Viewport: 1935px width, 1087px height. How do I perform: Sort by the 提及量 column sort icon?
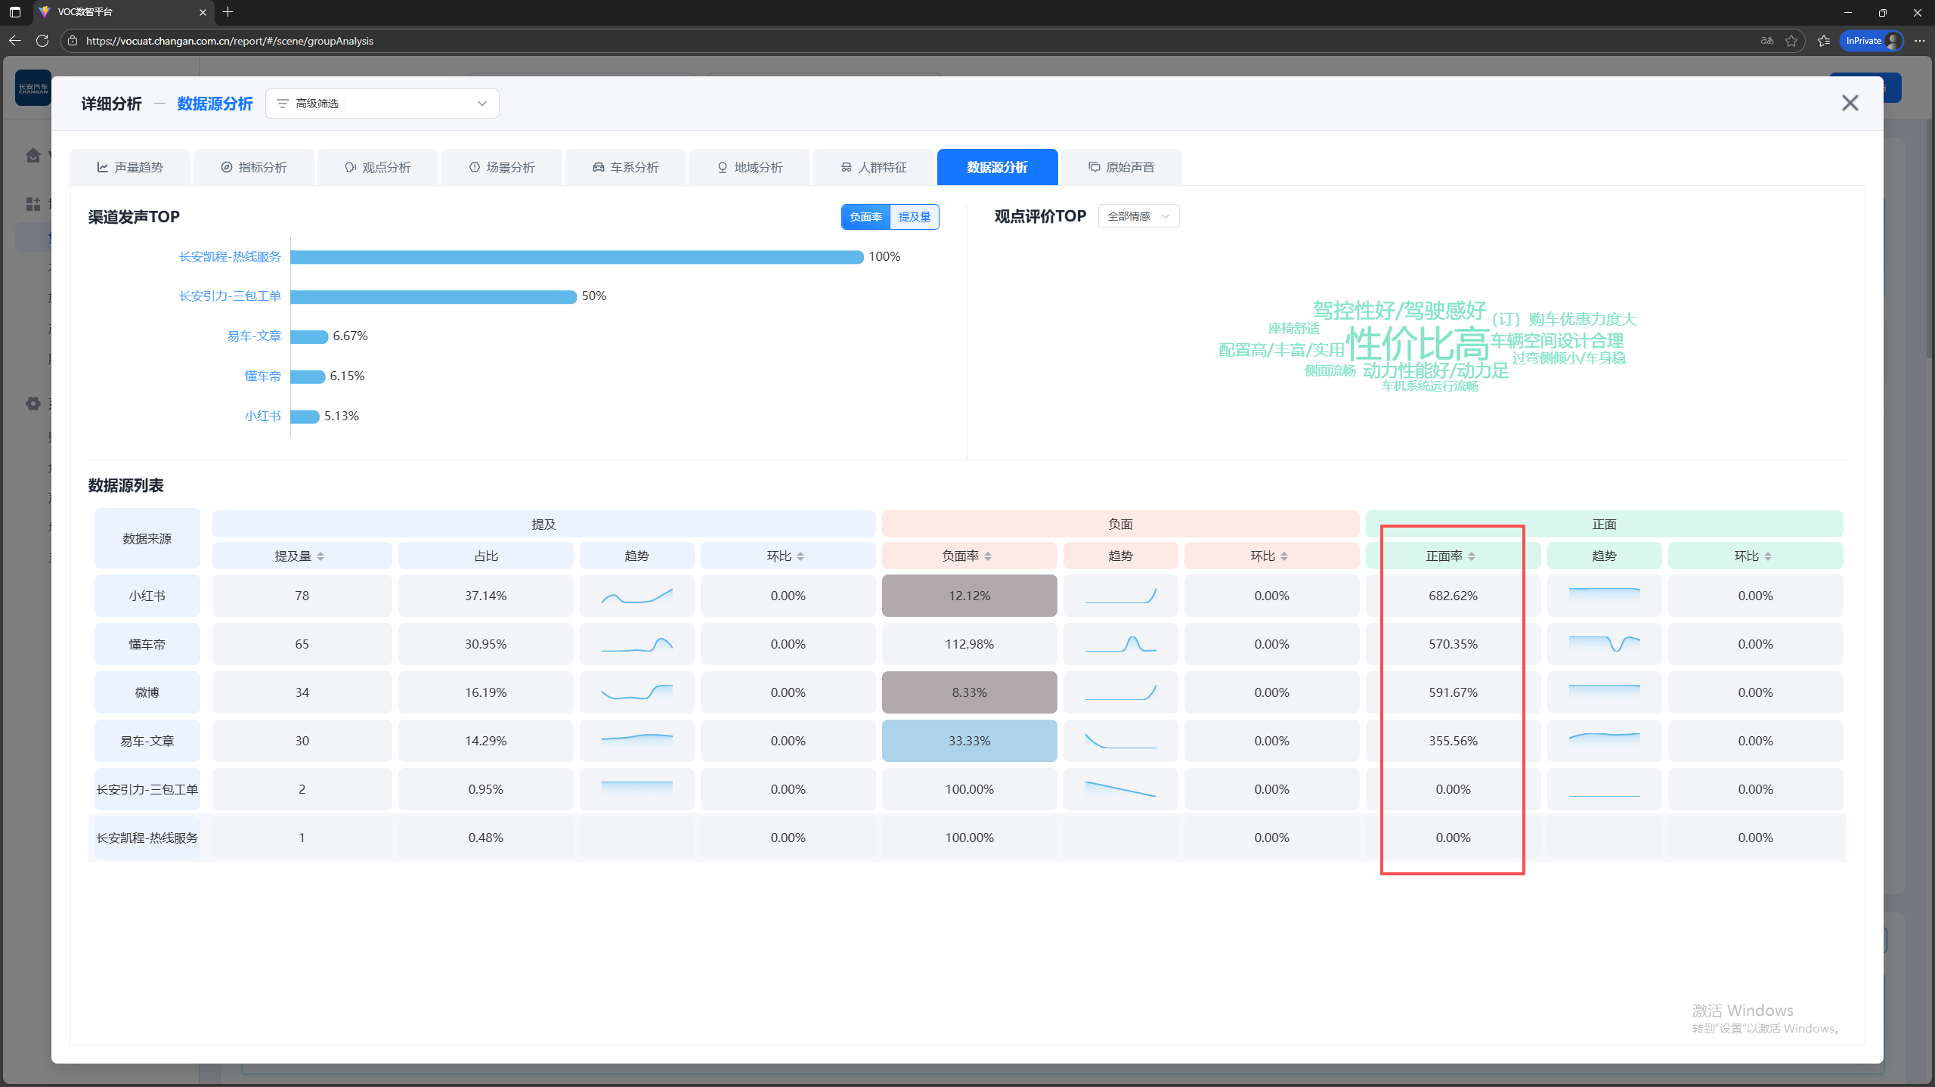pyautogui.click(x=320, y=556)
